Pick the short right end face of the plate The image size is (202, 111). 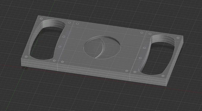click(175, 61)
